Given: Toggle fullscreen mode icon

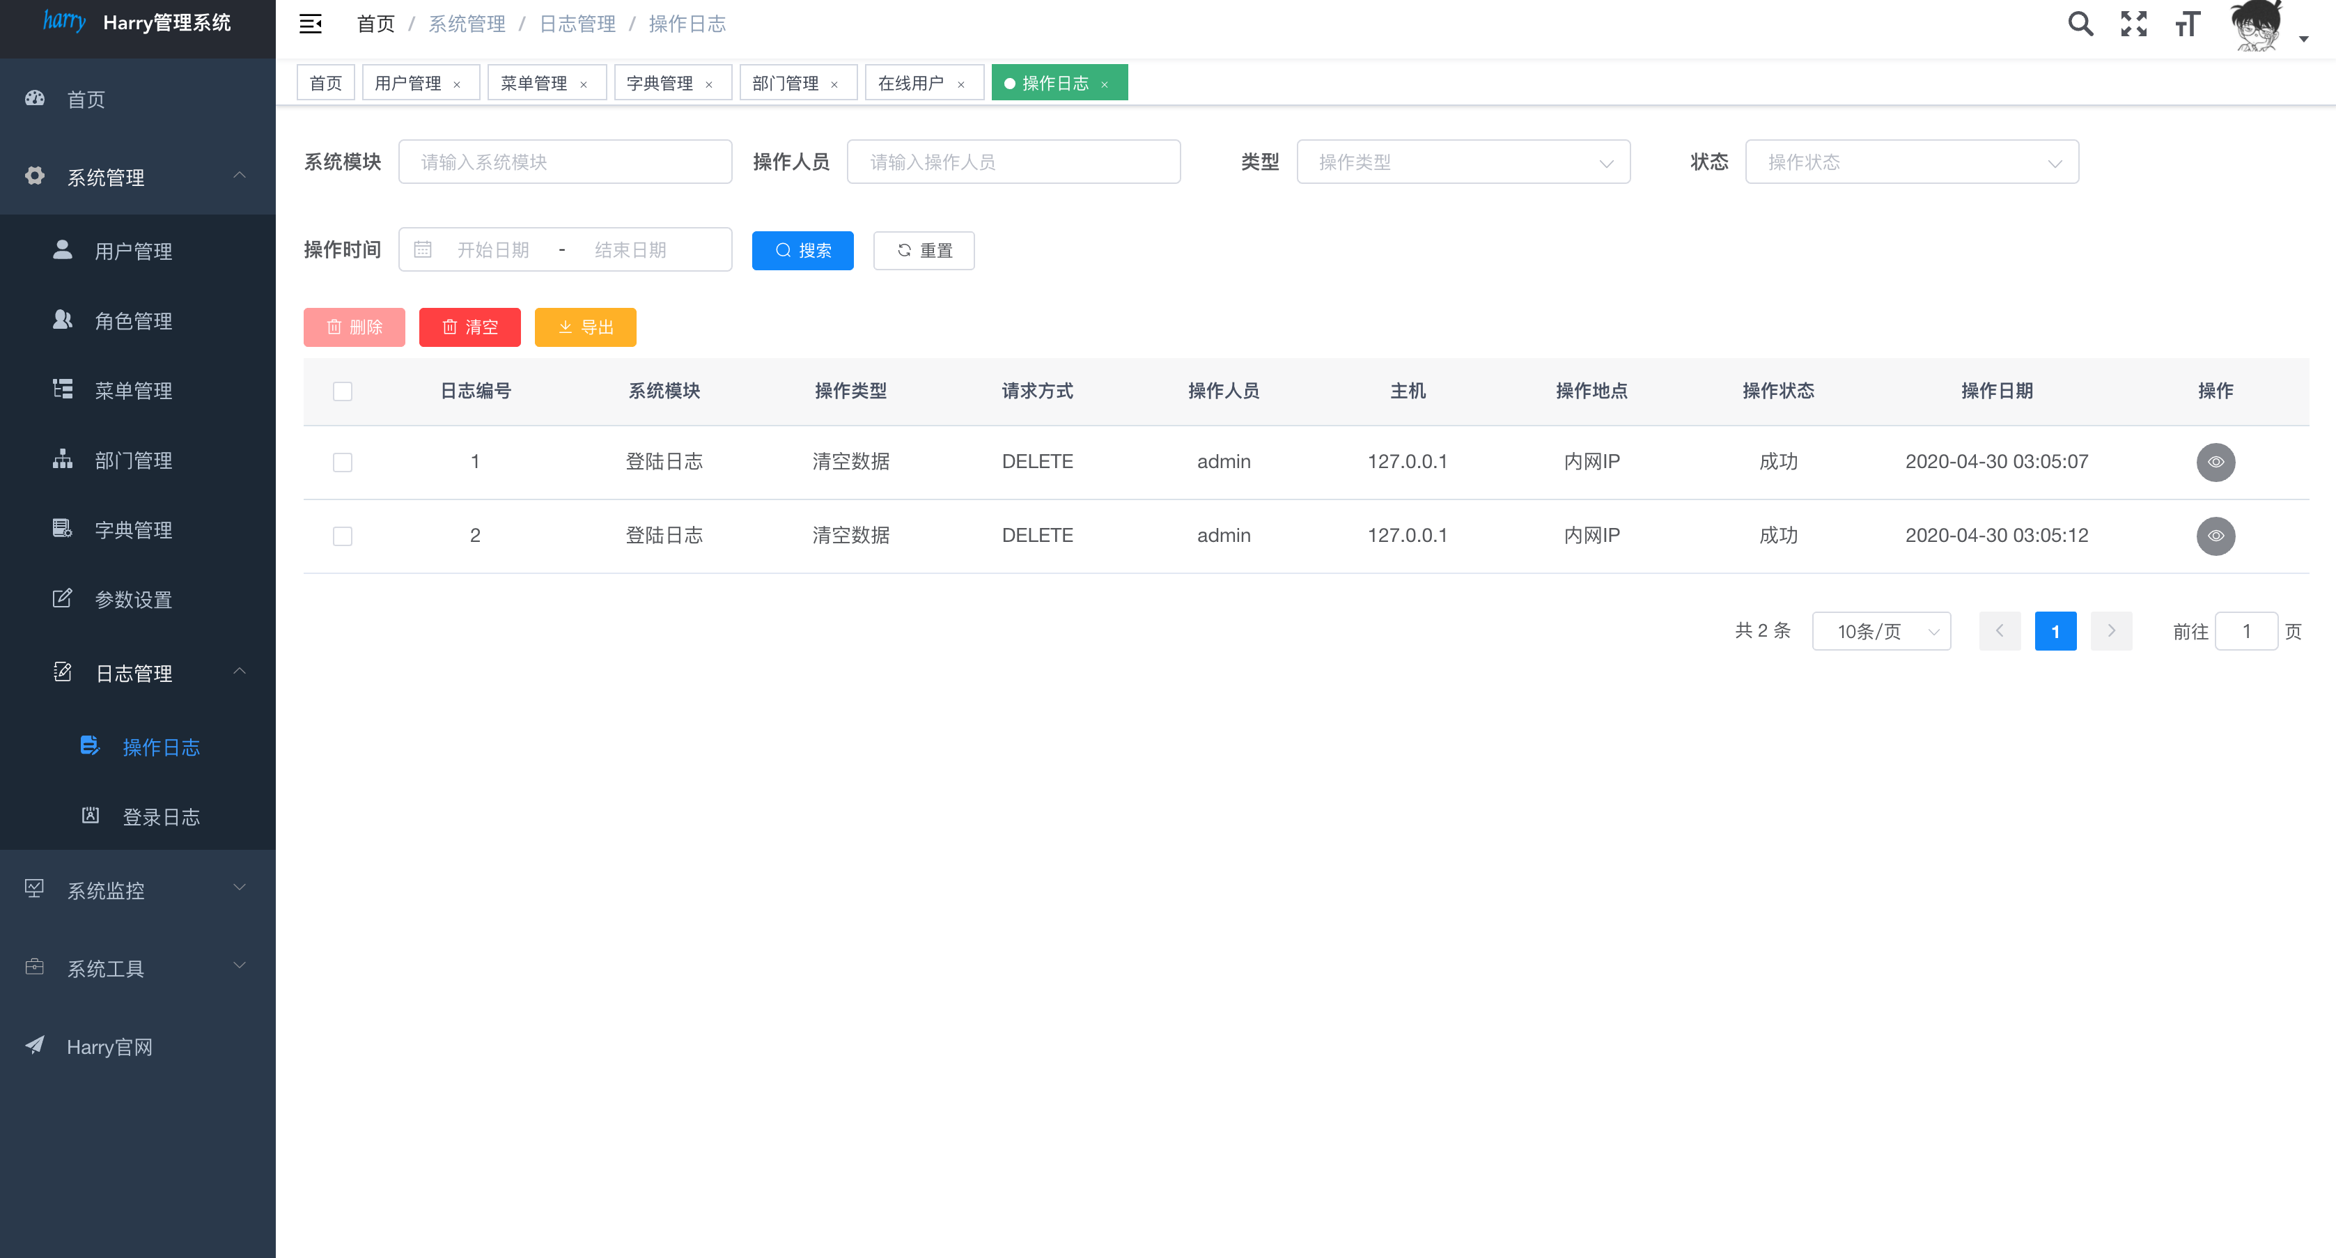Looking at the screenshot, I should 2134,24.
